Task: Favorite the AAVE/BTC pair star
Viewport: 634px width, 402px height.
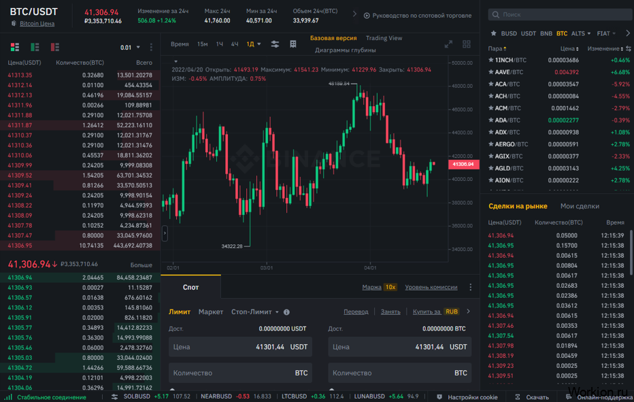Action: (x=490, y=72)
